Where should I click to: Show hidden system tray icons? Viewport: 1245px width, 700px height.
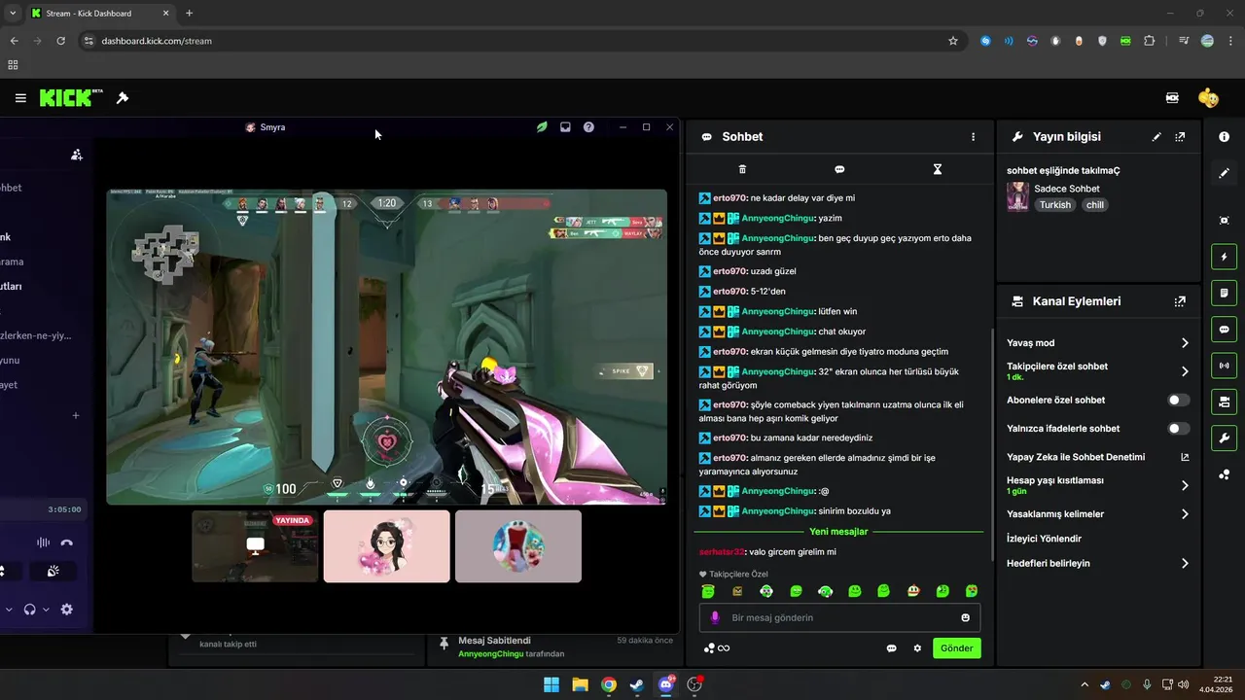click(x=1085, y=684)
